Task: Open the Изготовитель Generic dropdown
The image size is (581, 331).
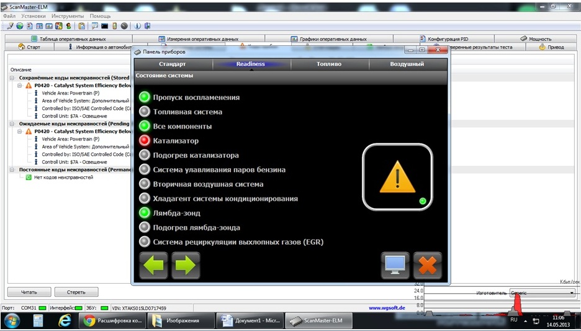Action: (572, 292)
